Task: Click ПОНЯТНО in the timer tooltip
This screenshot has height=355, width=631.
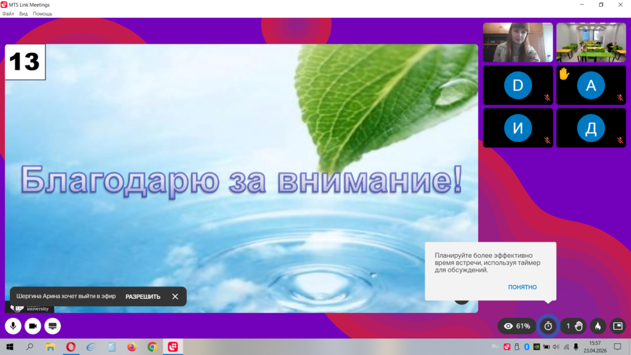Action: pyautogui.click(x=522, y=287)
